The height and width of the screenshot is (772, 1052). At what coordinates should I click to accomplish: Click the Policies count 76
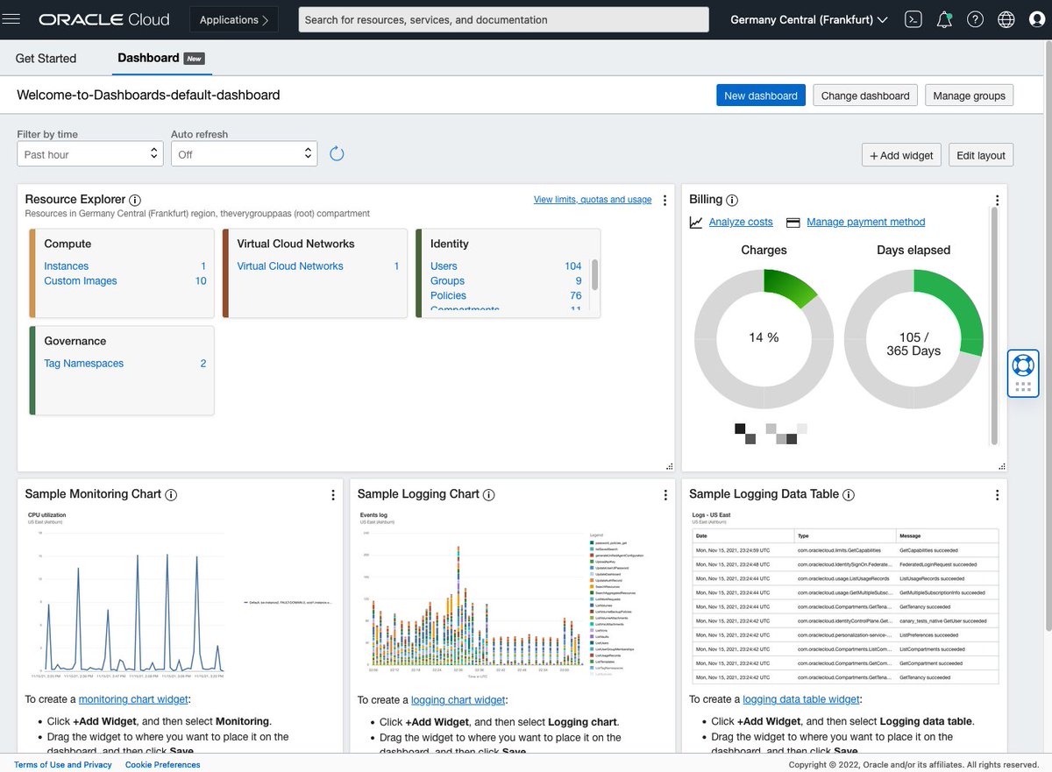tap(576, 296)
